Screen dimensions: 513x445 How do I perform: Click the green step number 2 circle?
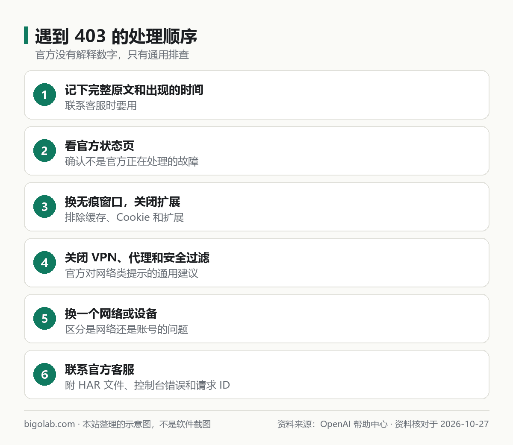45,151
